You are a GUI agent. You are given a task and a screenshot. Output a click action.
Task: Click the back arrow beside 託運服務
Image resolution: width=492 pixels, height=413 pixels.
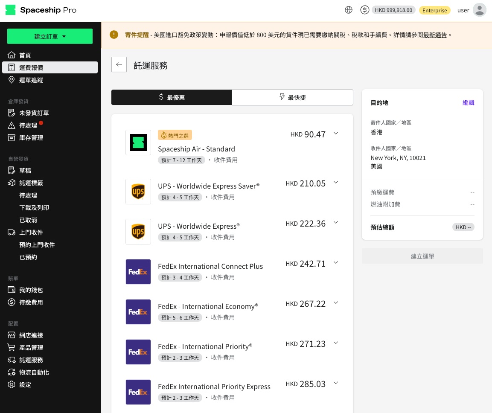point(119,64)
